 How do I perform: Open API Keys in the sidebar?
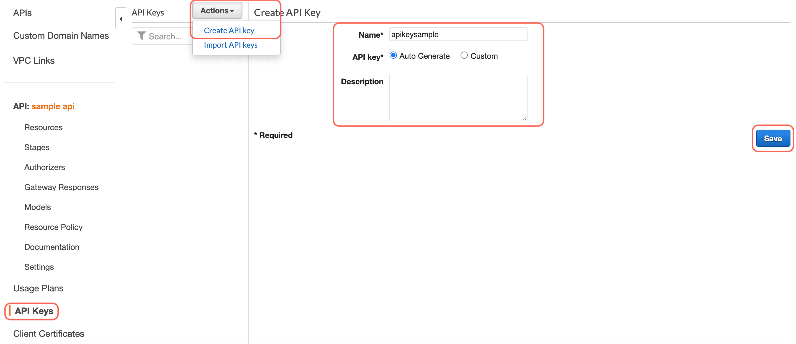pyautogui.click(x=34, y=311)
